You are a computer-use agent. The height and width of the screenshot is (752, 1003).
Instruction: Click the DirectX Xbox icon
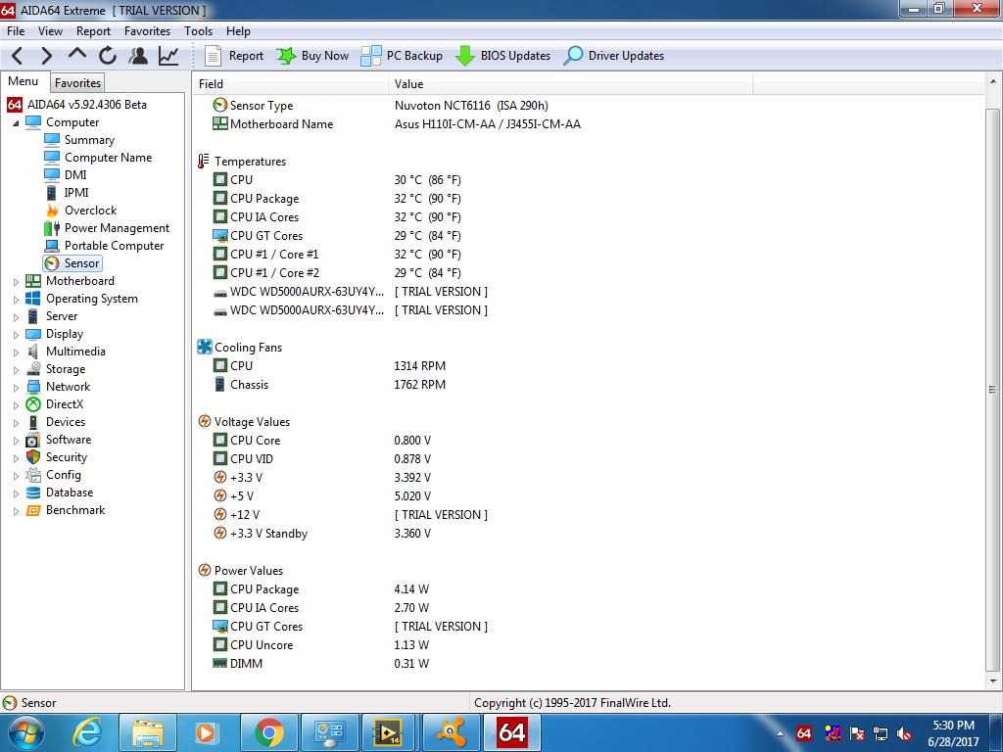pyautogui.click(x=33, y=404)
